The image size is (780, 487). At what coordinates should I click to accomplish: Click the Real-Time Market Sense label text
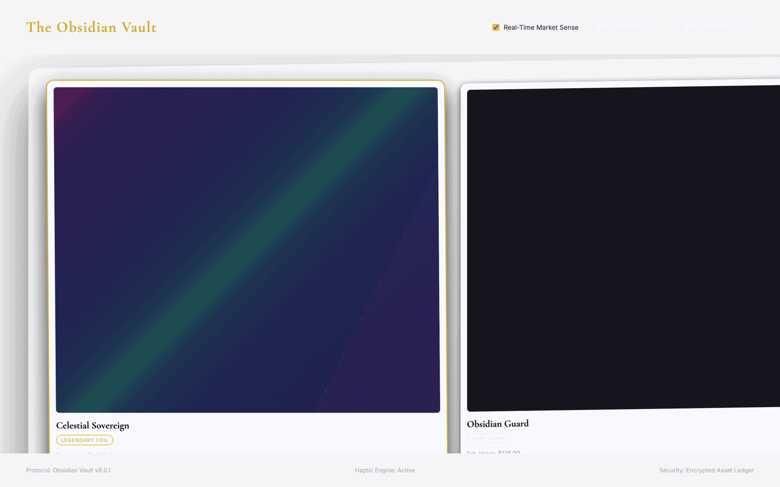point(541,28)
